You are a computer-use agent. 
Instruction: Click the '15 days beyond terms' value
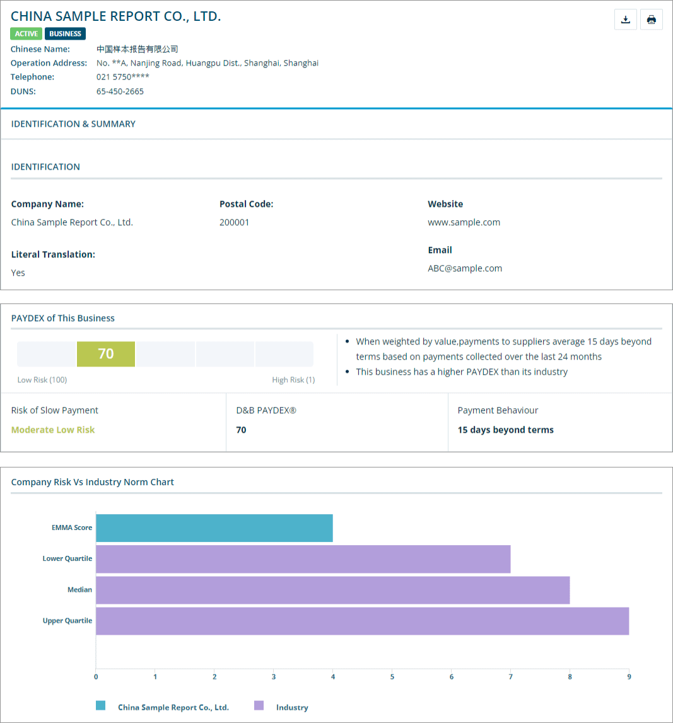point(506,430)
